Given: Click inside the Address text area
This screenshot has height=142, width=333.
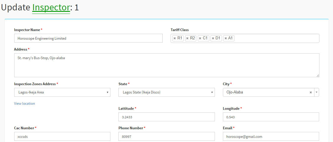Looking at the screenshot, I should pos(166,65).
